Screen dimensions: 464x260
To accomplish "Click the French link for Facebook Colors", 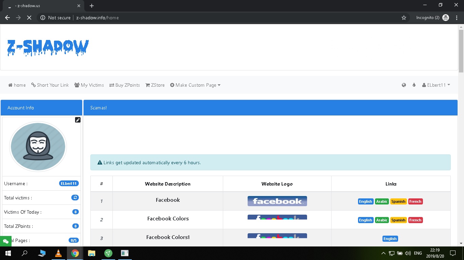I will click(x=415, y=220).
